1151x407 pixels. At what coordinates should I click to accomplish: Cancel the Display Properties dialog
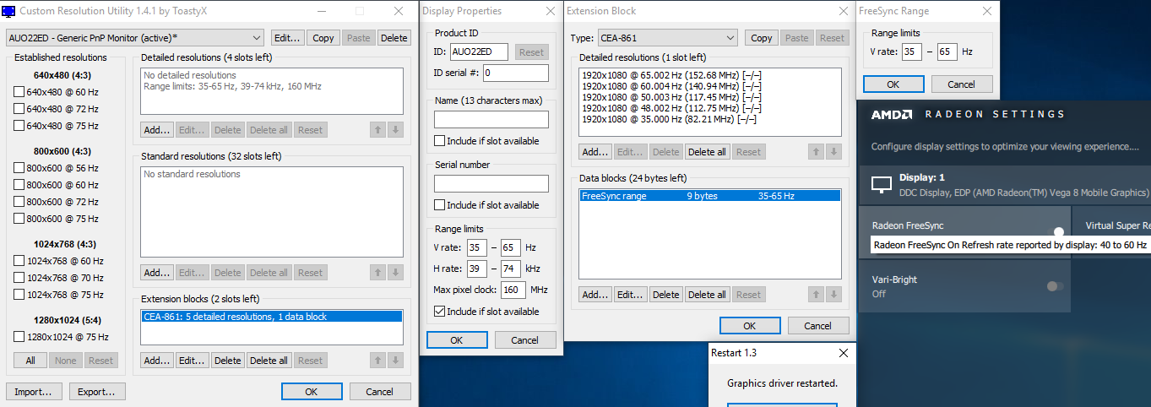coord(525,340)
